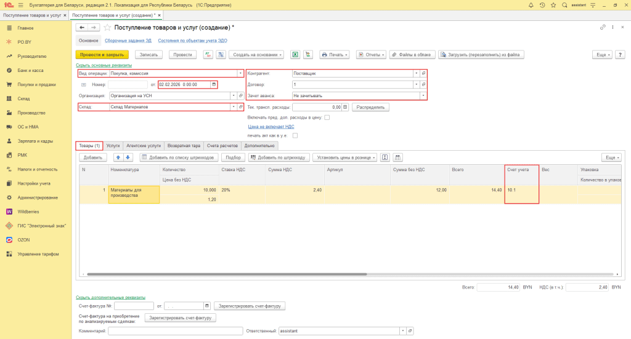Click into the Комментарий text field

(x=175, y=331)
